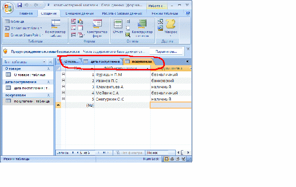Screen dimensions: 296x187
Task: Expand subdatasheet for Курицын П.М row
Action: (x=63, y=75)
